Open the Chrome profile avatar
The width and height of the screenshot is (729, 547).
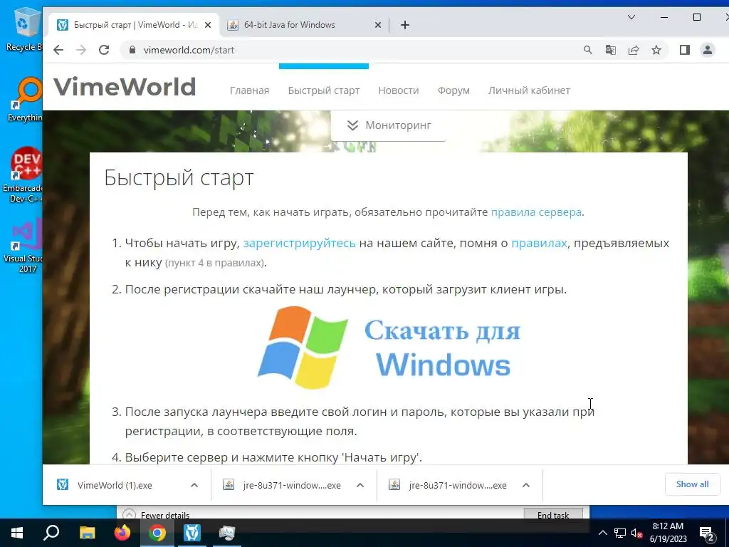(x=707, y=50)
